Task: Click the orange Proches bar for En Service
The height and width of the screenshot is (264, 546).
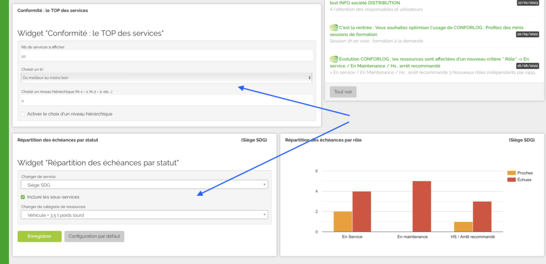Action: click(343, 221)
